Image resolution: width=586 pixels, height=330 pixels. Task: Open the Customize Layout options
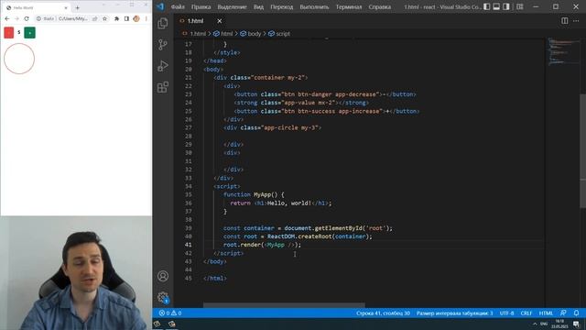click(x=520, y=6)
